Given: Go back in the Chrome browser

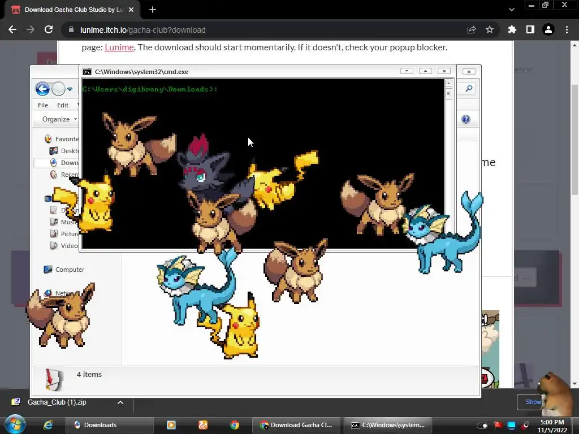Looking at the screenshot, I should tap(12, 29).
